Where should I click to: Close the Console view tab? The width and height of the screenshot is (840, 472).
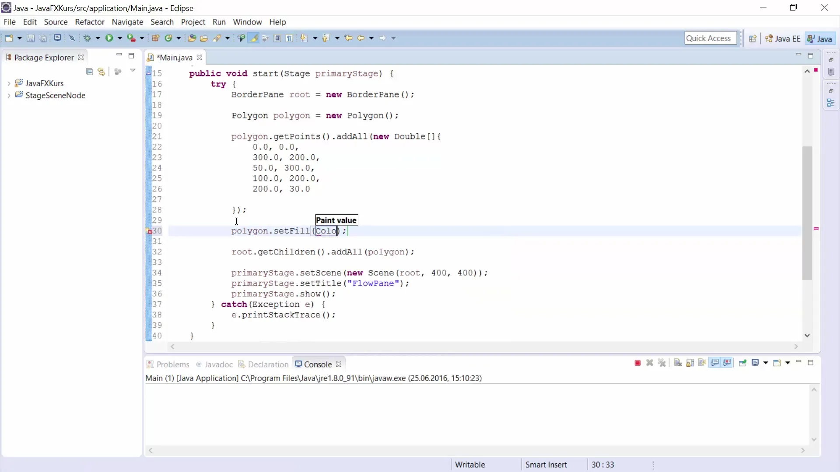click(x=339, y=364)
